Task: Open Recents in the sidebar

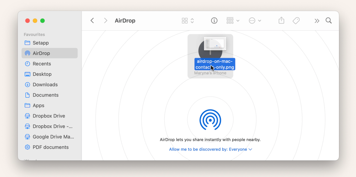Action: pyautogui.click(x=42, y=64)
